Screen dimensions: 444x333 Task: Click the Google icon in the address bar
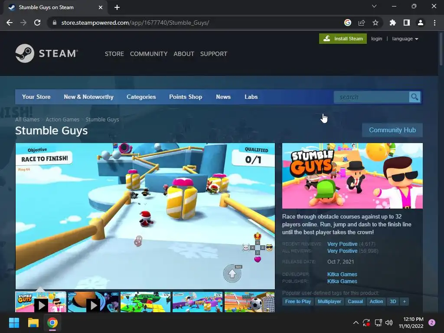(x=348, y=23)
